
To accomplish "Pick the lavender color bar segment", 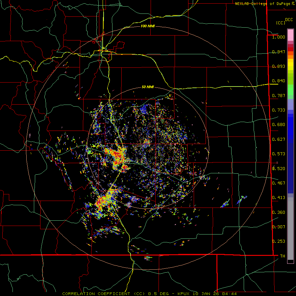I will click(290, 104).
